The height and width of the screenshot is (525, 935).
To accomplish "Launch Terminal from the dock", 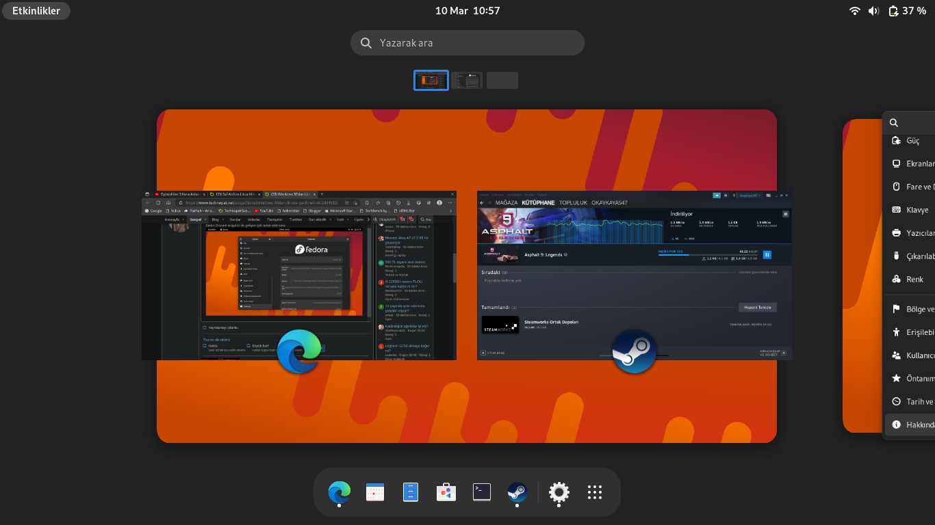I will coord(482,492).
